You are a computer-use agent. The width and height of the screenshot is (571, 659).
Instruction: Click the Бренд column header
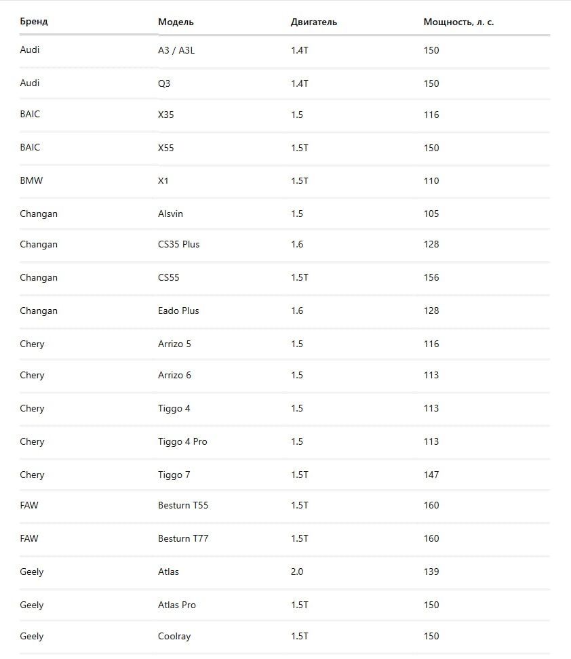(x=34, y=22)
